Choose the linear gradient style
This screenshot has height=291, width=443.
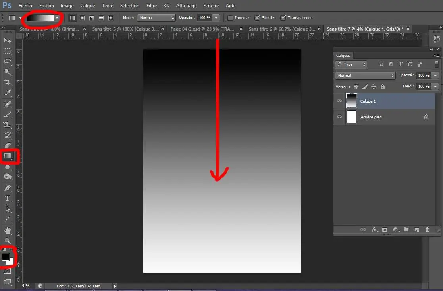(x=73, y=18)
